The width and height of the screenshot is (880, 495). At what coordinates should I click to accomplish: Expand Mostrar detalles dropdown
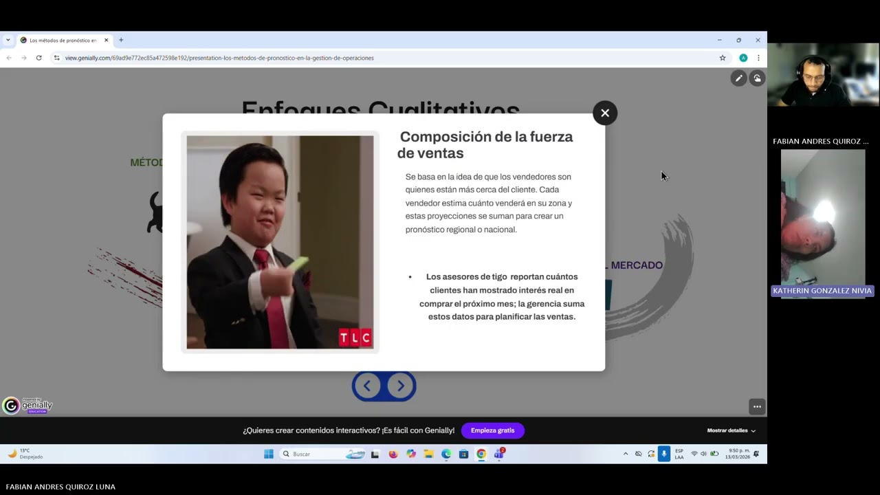731,430
